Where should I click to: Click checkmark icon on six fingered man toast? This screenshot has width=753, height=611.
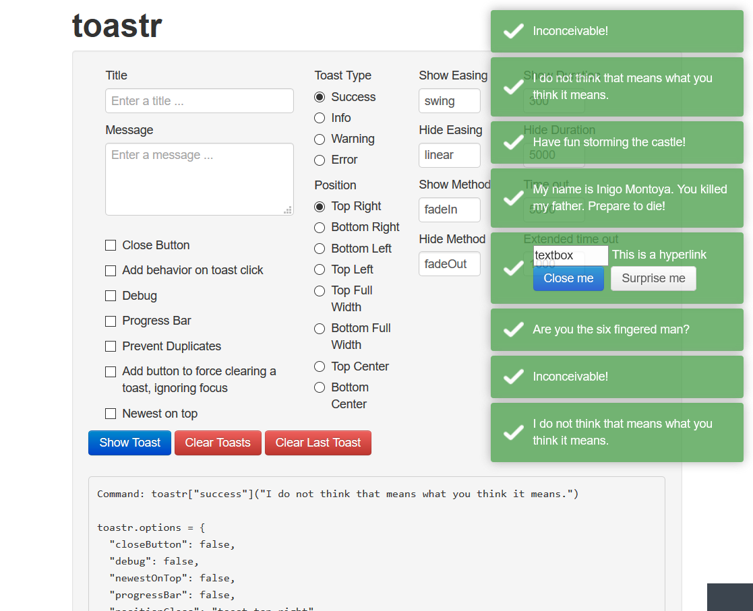[514, 329]
